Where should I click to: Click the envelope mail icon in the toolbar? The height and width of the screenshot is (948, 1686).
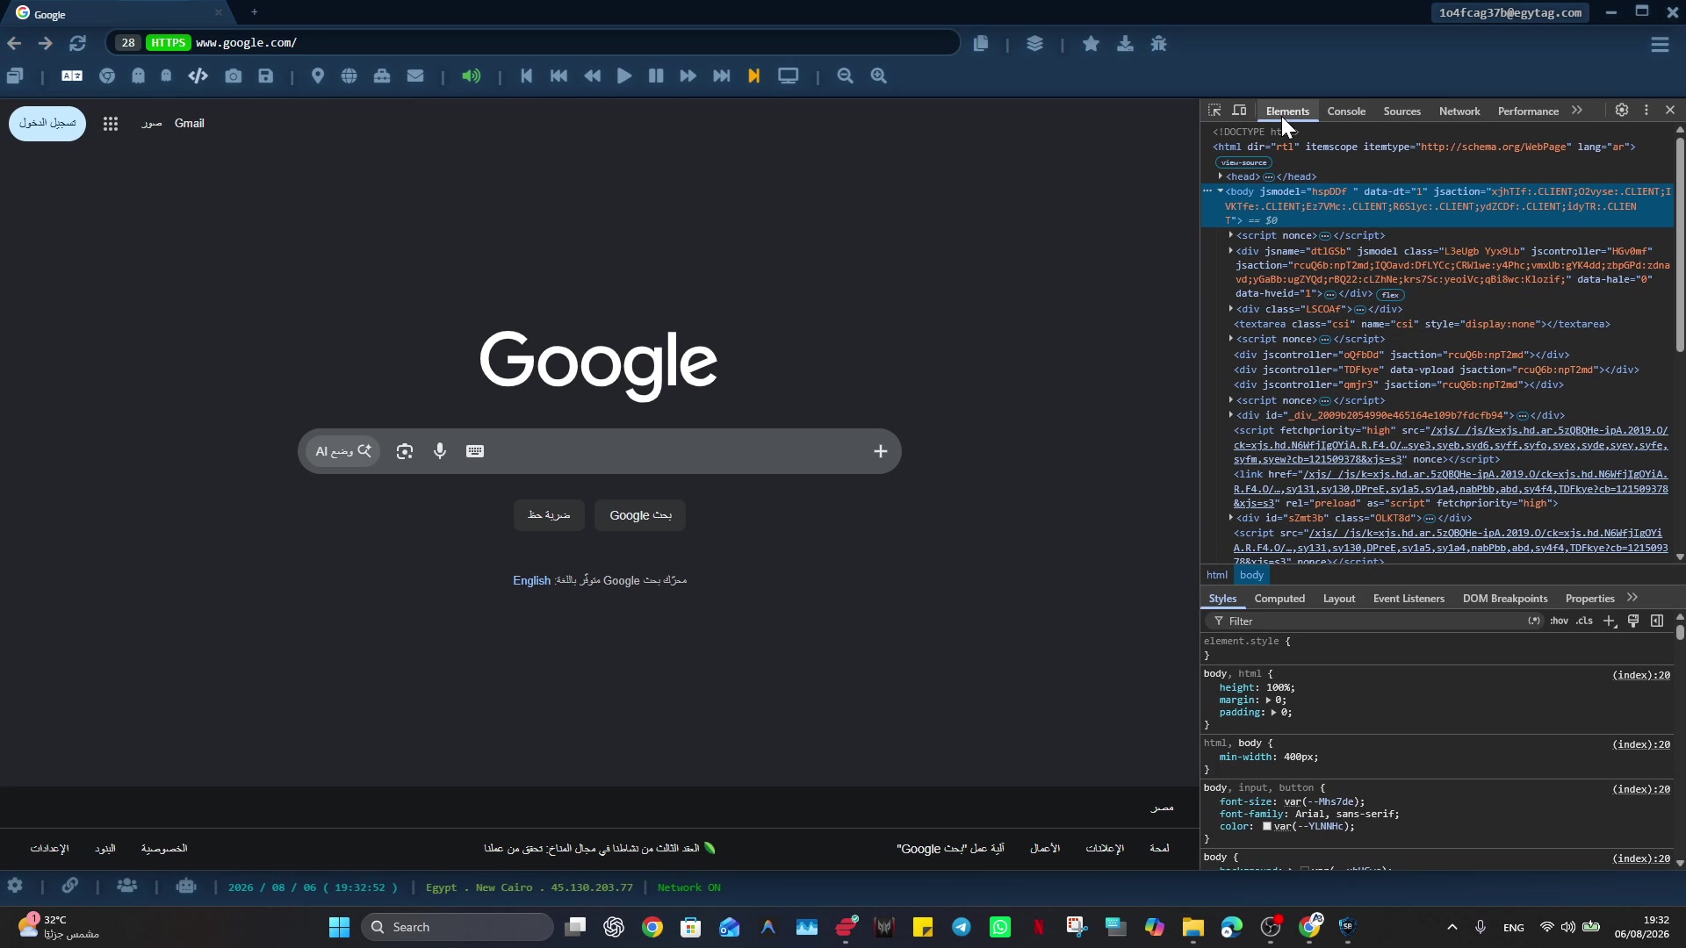[x=415, y=76]
